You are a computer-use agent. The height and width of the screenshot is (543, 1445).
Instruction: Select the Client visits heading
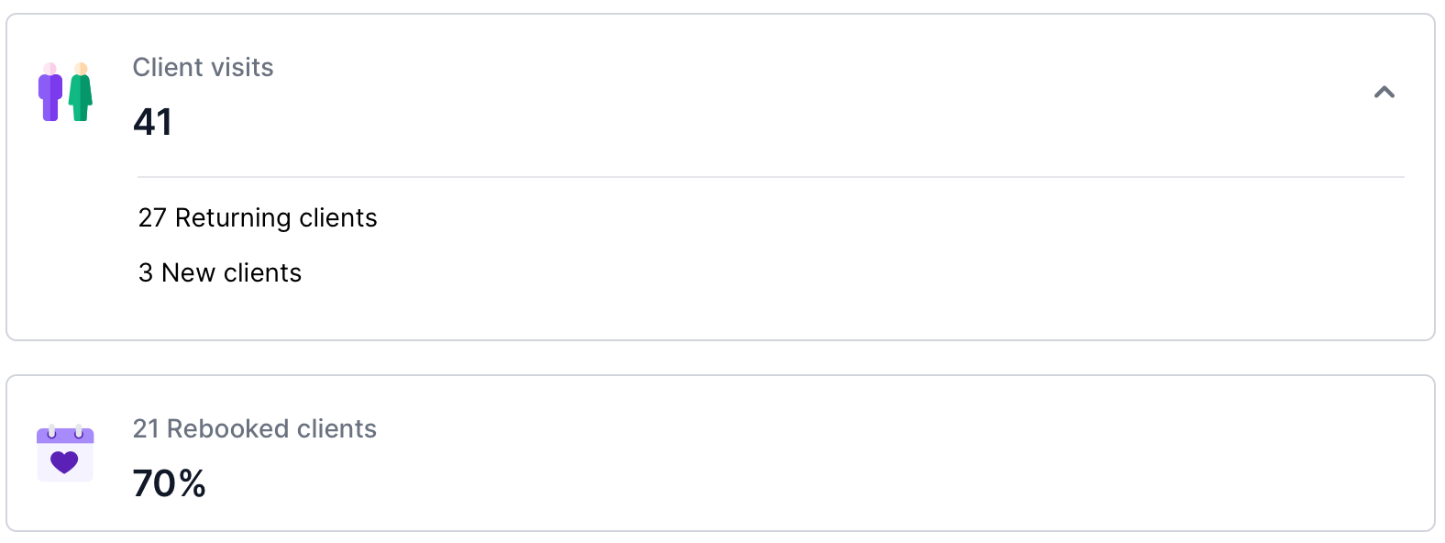coord(203,67)
